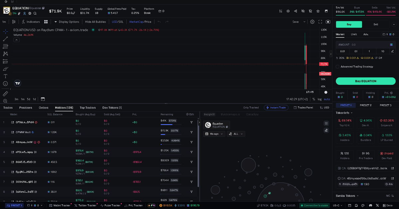This screenshot has height=209, width=399.
Task: Toggle percent scale on chart
Action: point(314,99)
